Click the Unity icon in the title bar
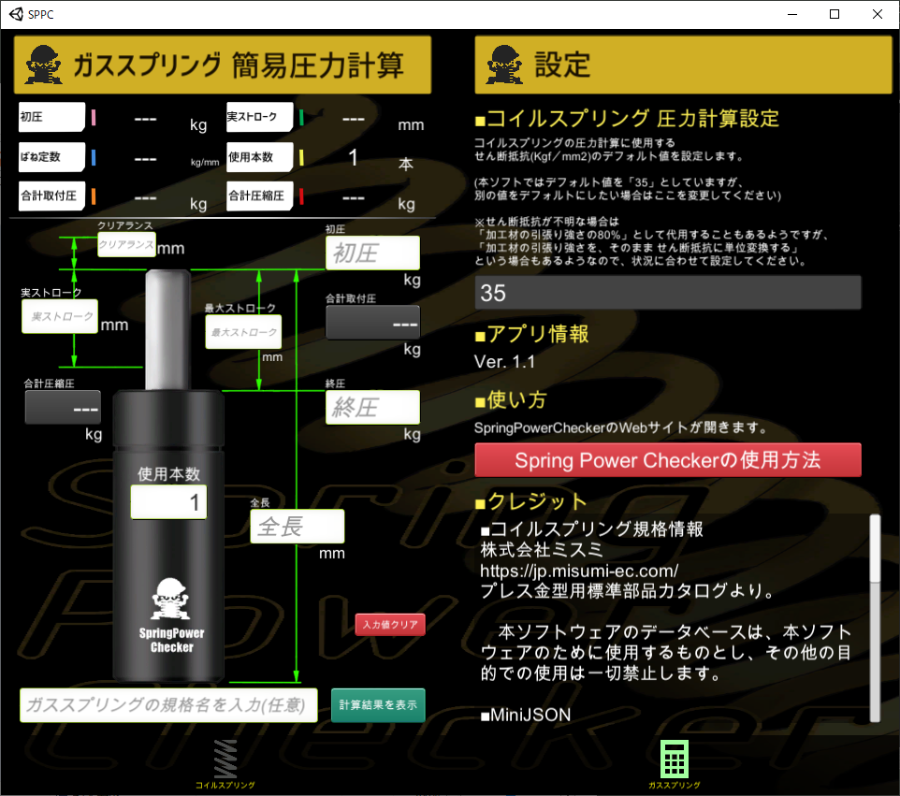 click(16, 14)
